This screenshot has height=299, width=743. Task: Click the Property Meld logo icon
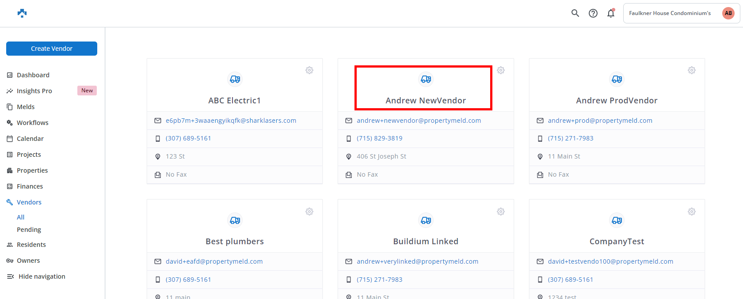point(22,13)
